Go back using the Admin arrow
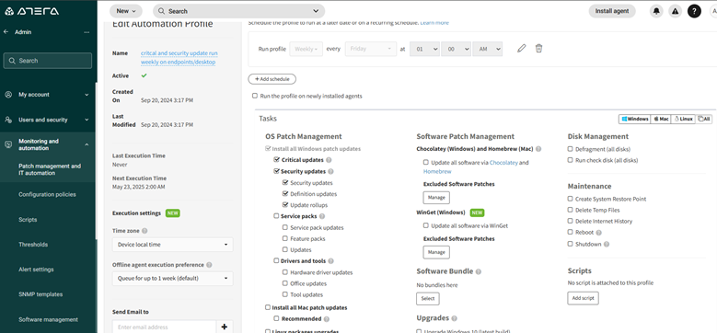Viewport: 717px width, 333px height. point(6,32)
